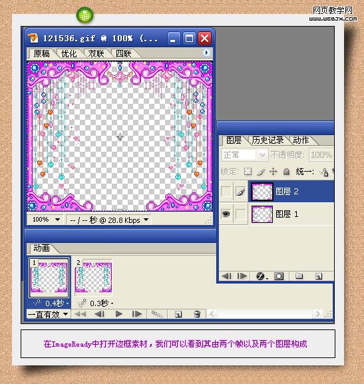
Task: Add a layer mask
Action: [279, 276]
